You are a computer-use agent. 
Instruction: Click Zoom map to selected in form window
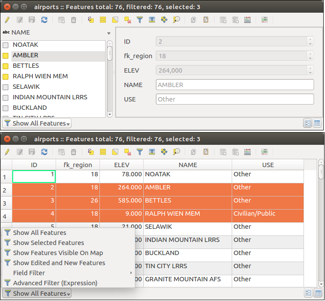click(177, 20)
